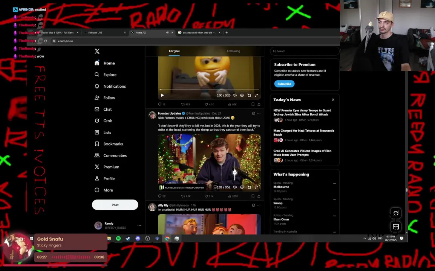435x271 pixels.
Task: Open settings gear on emoji video
Action: (x=242, y=95)
